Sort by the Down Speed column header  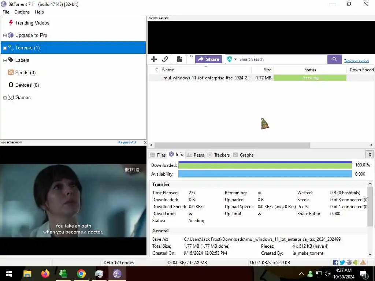coord(361,70)
